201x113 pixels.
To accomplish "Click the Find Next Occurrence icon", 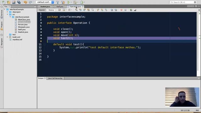I will 84,10.
